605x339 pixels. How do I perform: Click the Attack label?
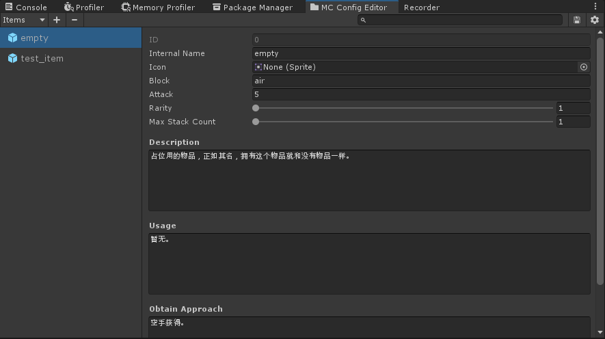(x=161, y=94)
